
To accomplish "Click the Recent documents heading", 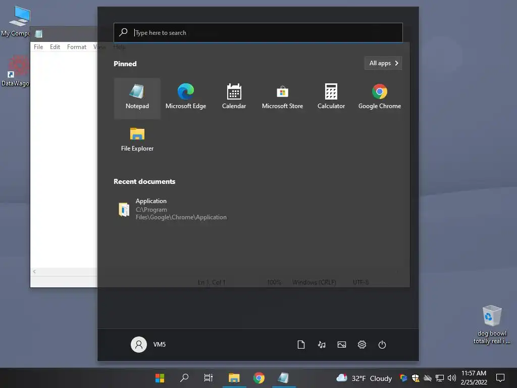I will [x=144, y=181].
